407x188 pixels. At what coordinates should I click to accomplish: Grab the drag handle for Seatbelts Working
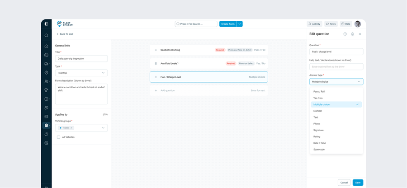(156, 50)
